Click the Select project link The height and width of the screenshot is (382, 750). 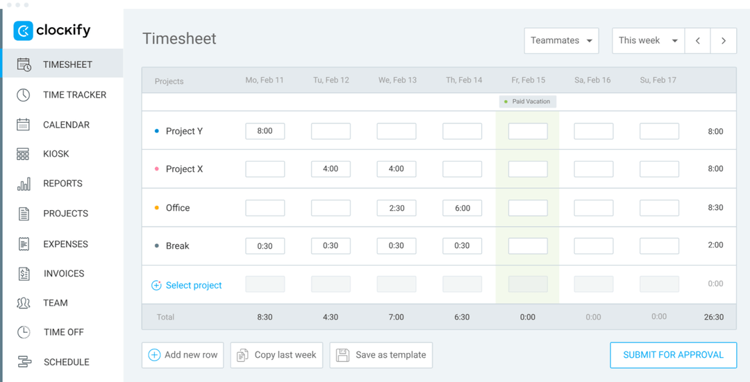pos(194,286)
